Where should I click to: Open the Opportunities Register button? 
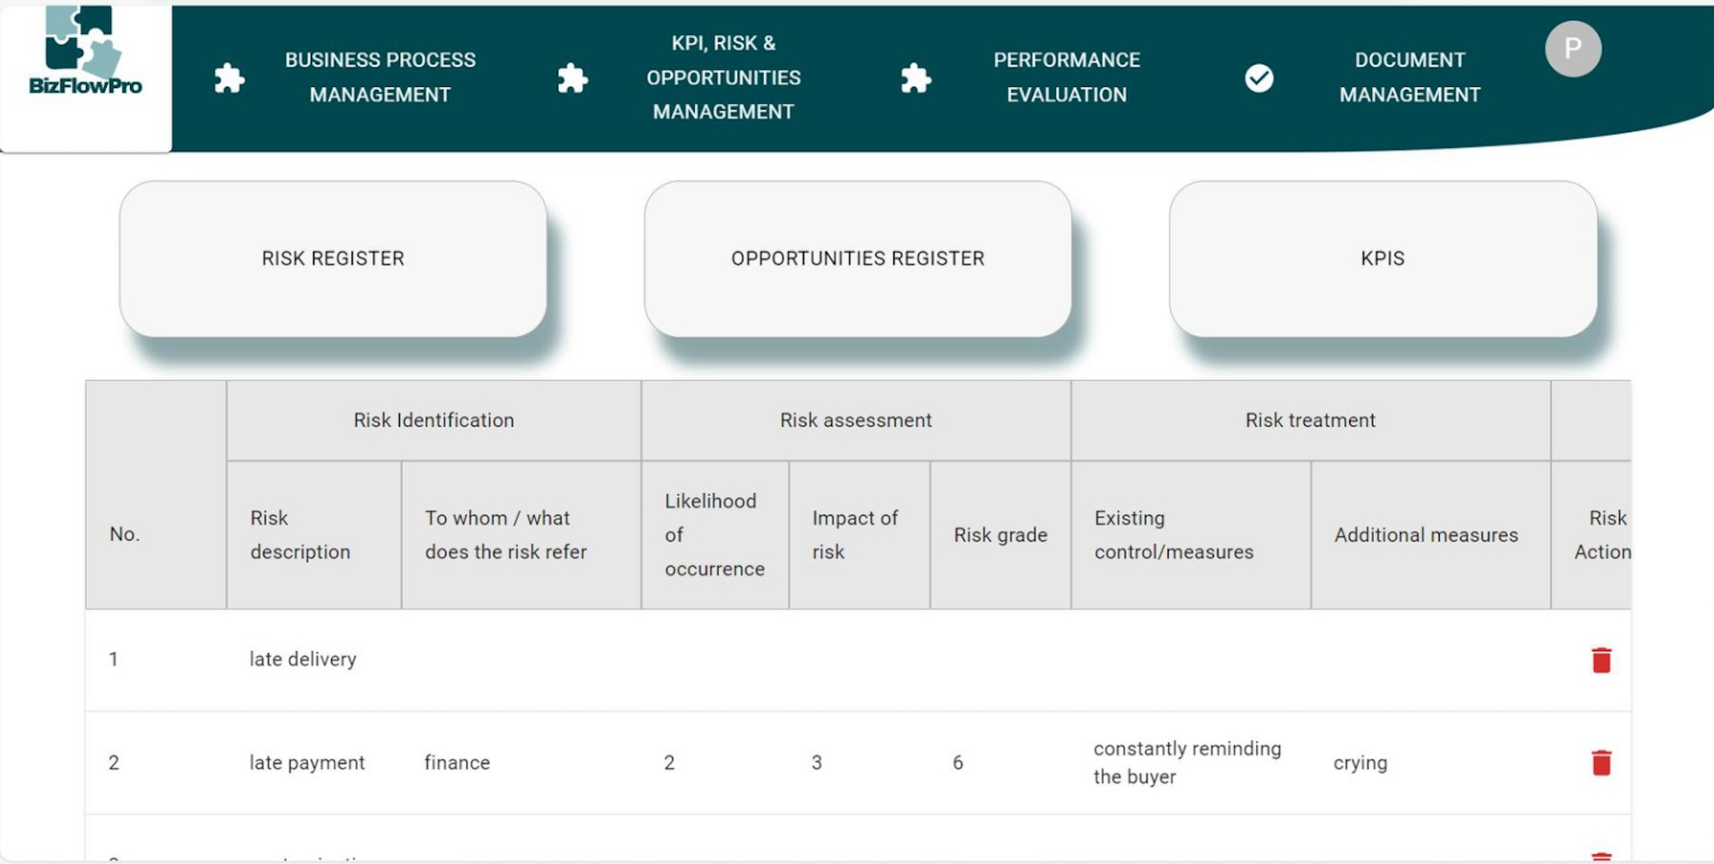(858, 258)
